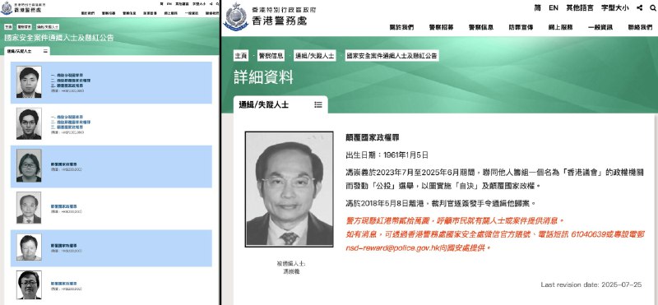Click the police crest logo on the left page
This screenshot has height=305, width=658.
coord(7,8)
